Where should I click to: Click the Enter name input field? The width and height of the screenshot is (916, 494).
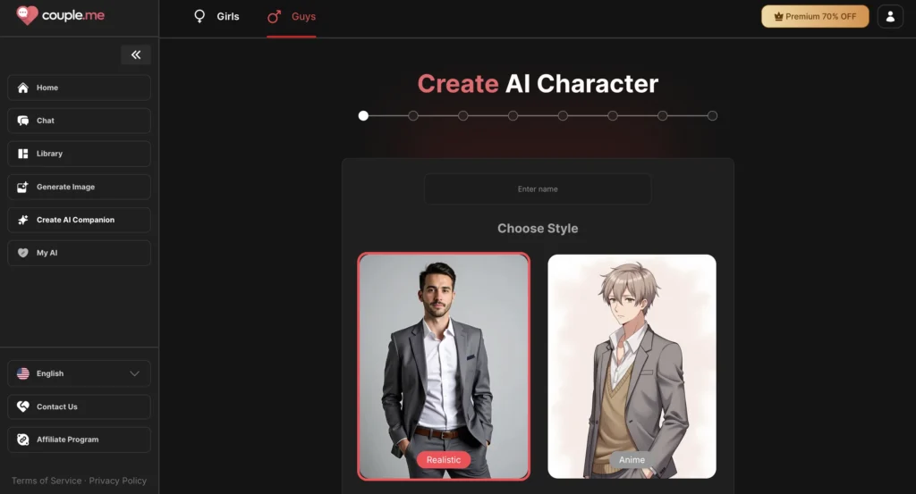[x=538, y=189]
